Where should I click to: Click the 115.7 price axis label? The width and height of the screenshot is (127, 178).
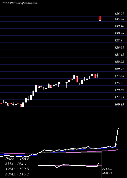[118, 83]
